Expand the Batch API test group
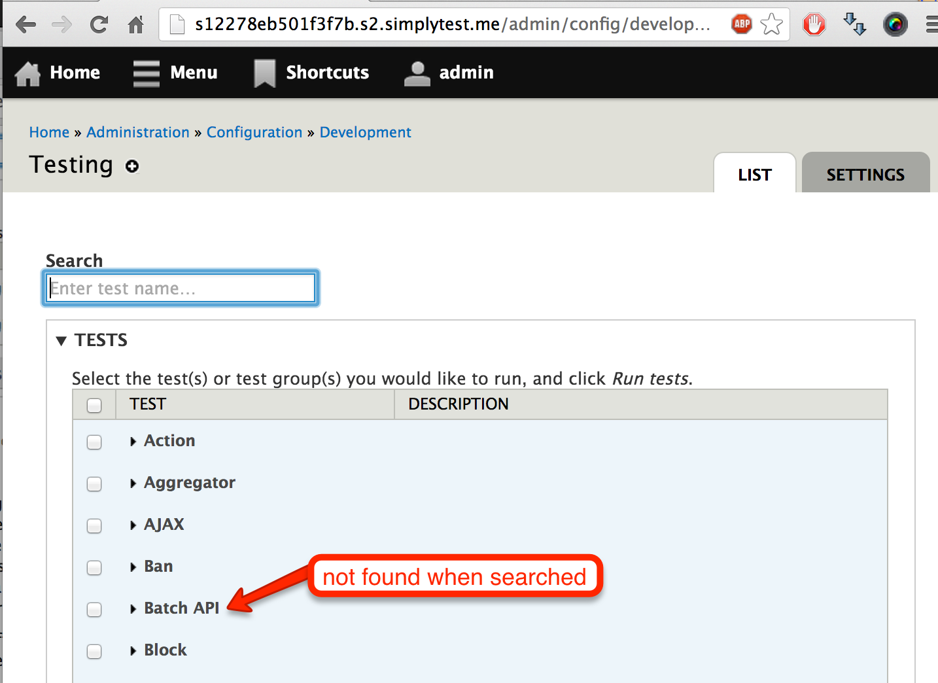The height and width of the screenshot is (683, 938). [x=133, y=608]
